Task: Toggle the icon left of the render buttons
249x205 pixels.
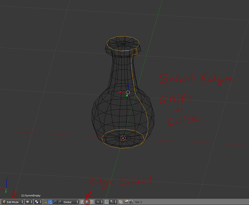Action: tap(120, 202)
